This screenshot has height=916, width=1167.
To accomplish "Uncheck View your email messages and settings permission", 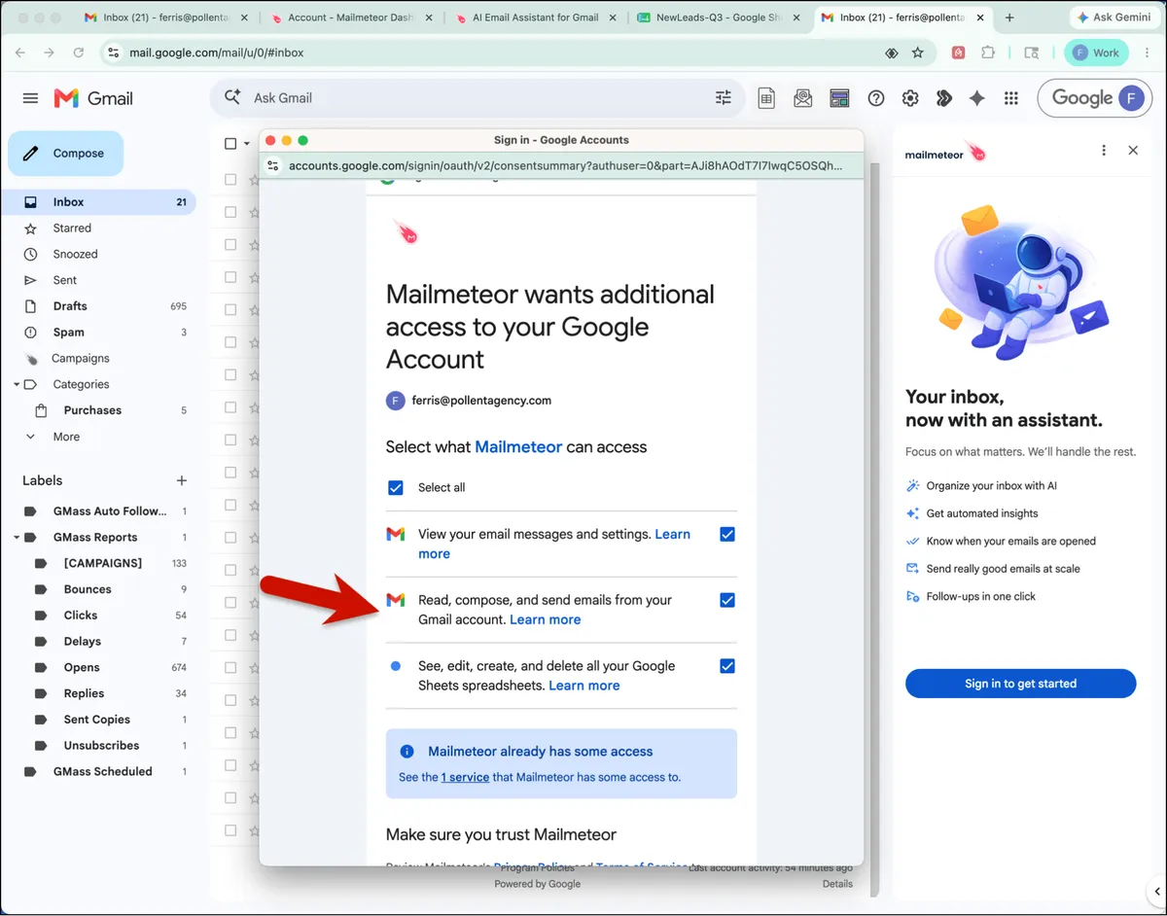I will click(727, 534).
